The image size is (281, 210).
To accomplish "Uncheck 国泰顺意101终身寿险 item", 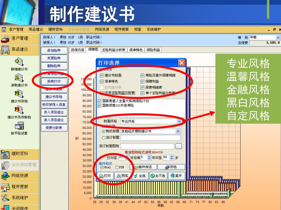I will click(99, 106).
